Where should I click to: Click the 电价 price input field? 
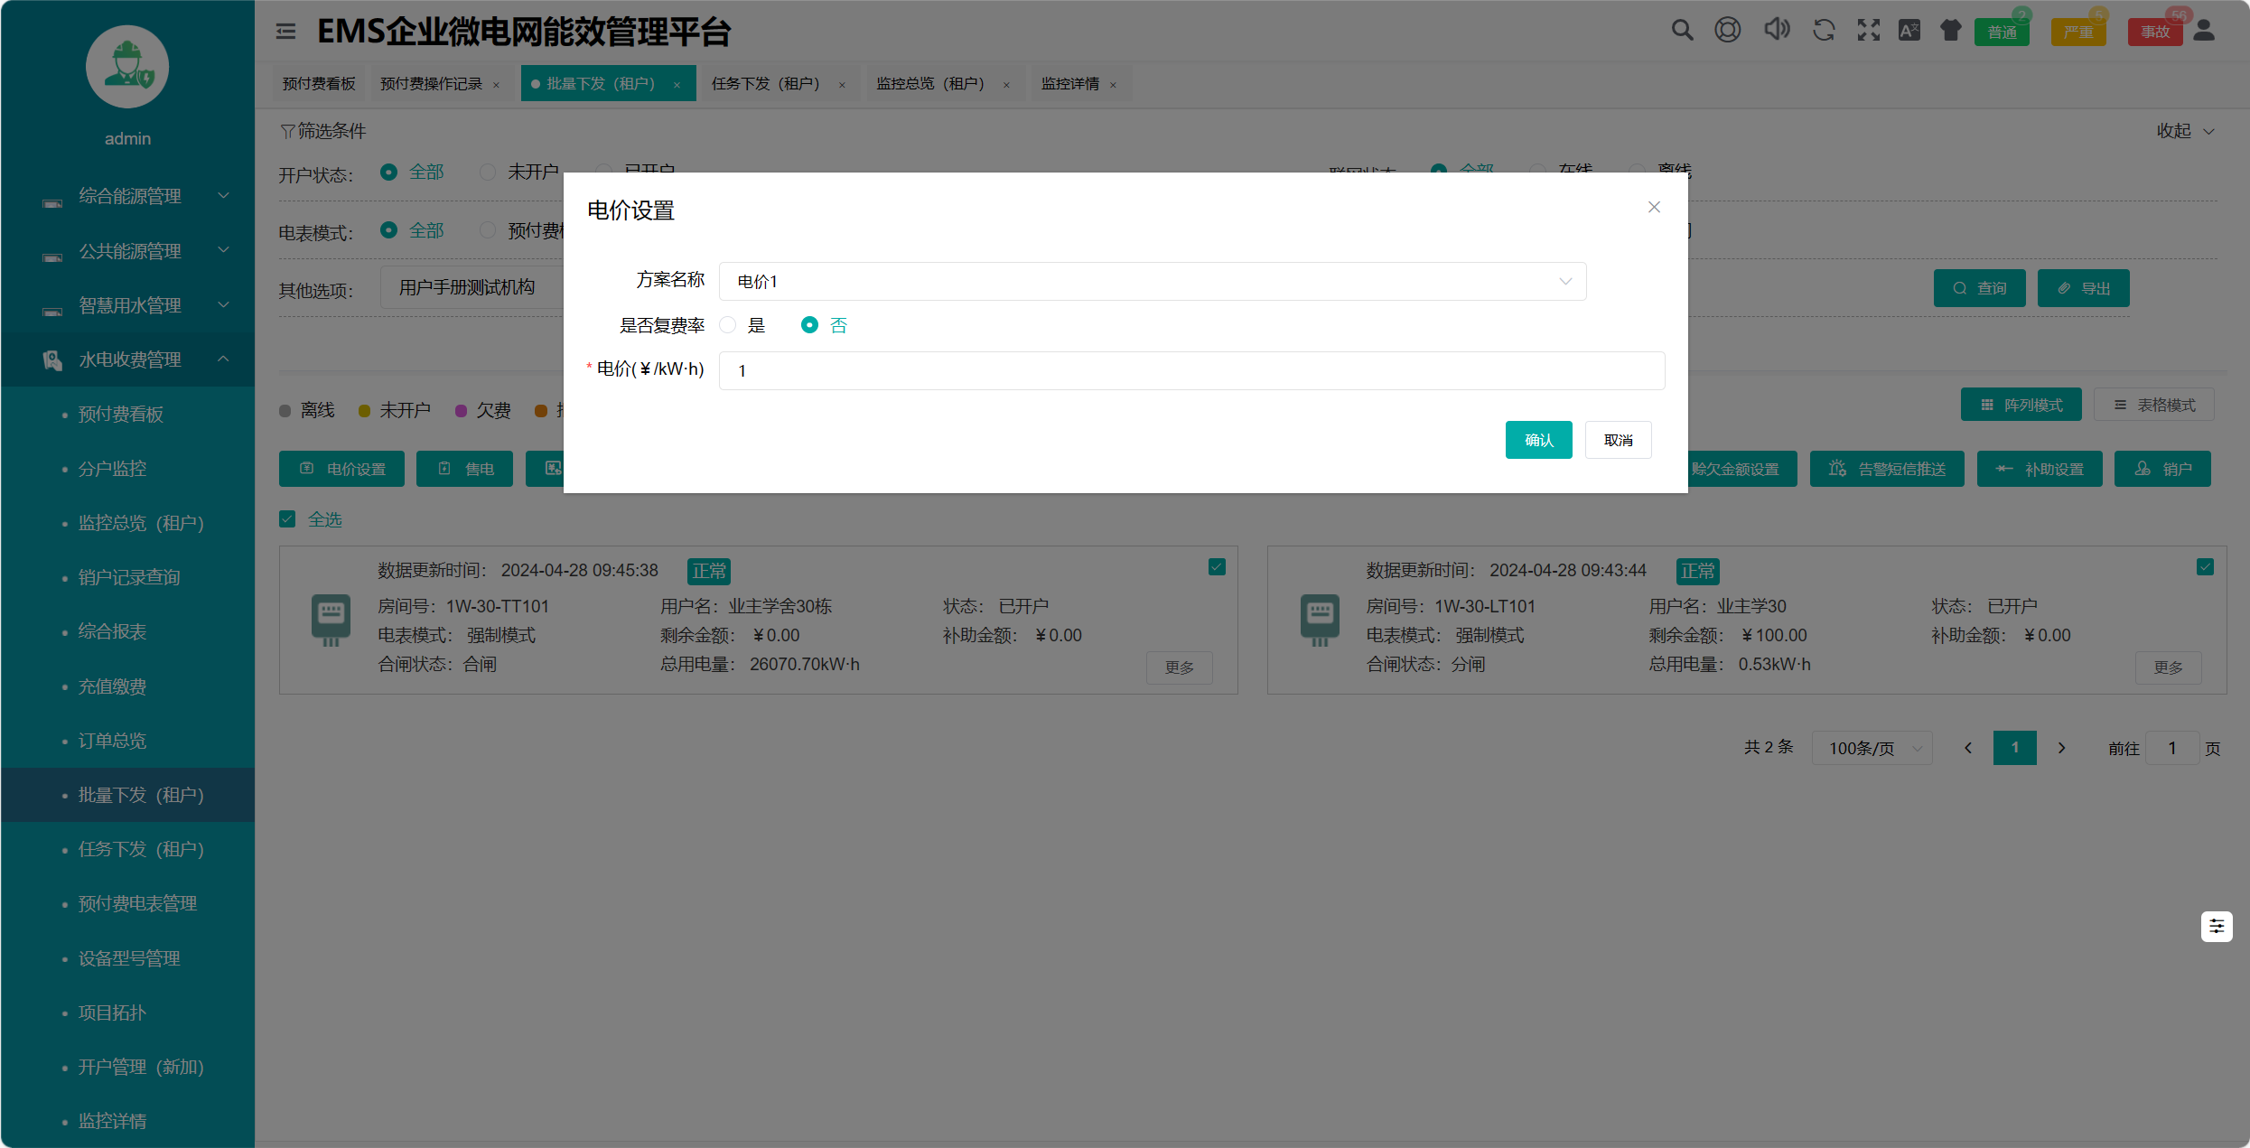pyautogui.click(x=1190, y=371)
